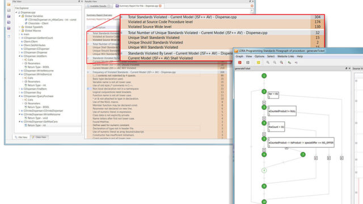Click the specialOffer == NO_OFFER condition box
363x204 pixels.
(301, 143)
